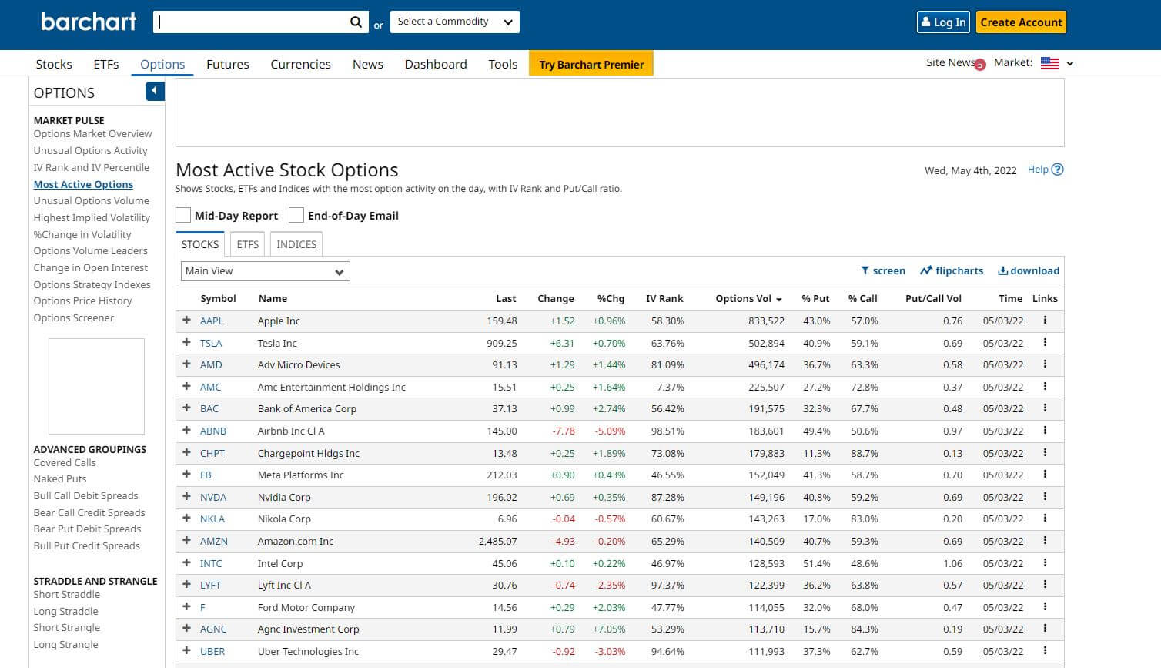Open the Tools menu
The image size is (1161, 668).
pyautogui.click(x=503, y=64)
